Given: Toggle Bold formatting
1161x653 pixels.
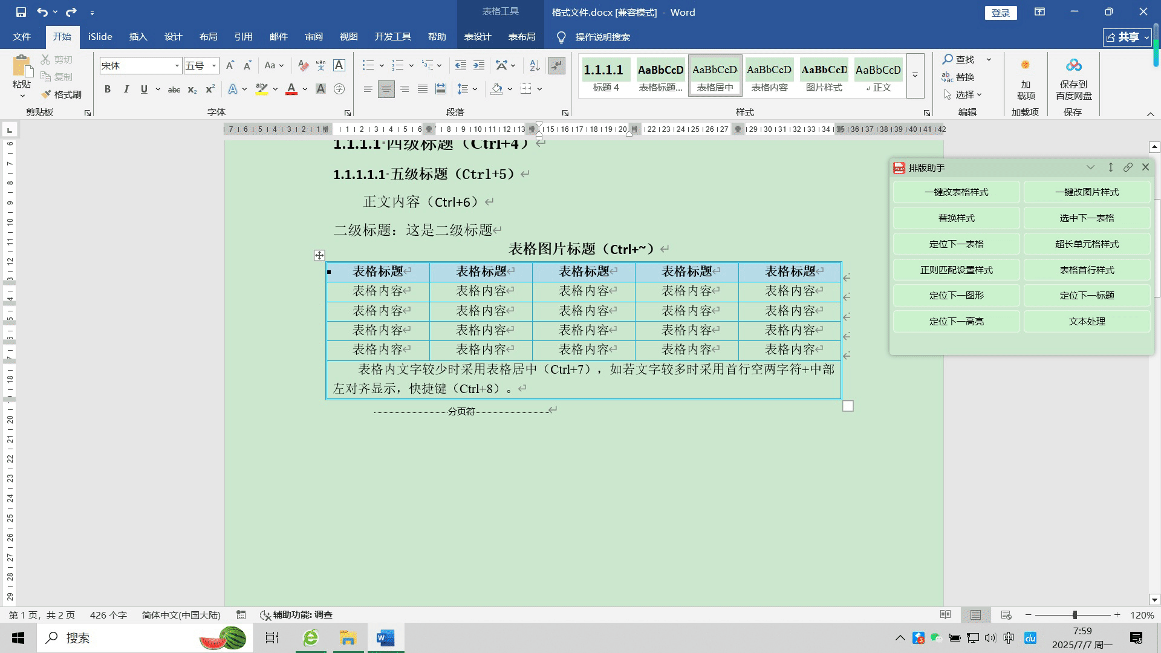Looking at the screenshot, I should pos(108,89).
